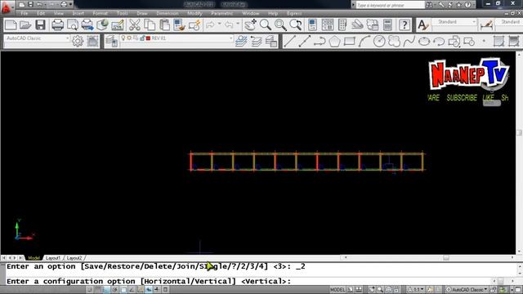Select the Rectangle draw tool
The height and width of the screenshot is (294, 523).
350,42
